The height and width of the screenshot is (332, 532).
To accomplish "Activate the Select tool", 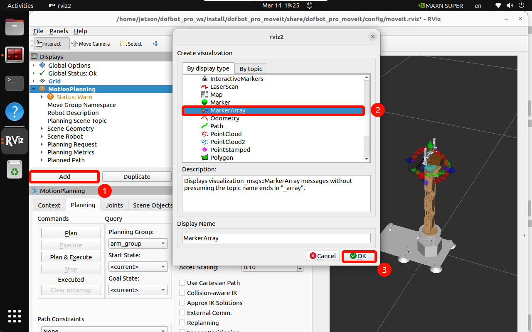I will point(131,44).
